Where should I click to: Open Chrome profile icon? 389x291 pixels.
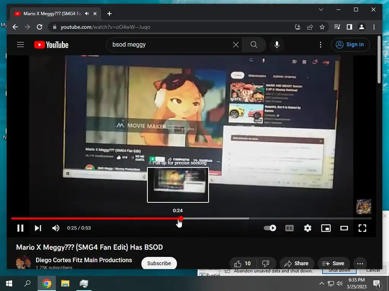pos(362,27)
